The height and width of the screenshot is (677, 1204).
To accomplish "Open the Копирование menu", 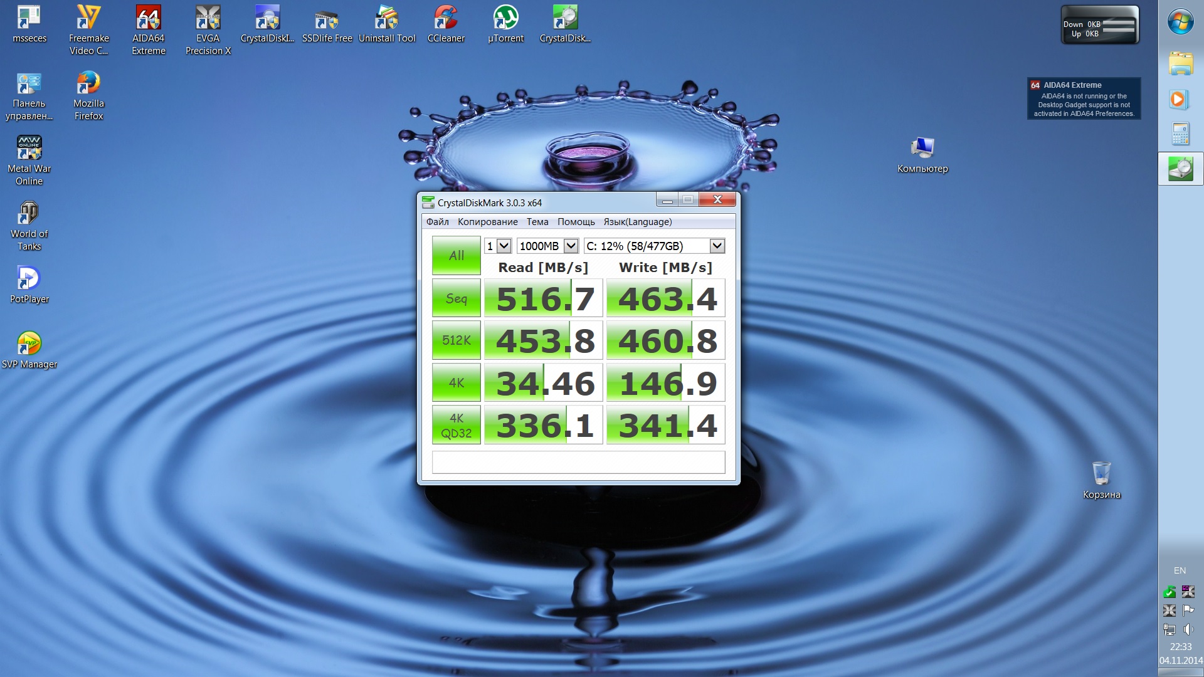I will 488,222.
